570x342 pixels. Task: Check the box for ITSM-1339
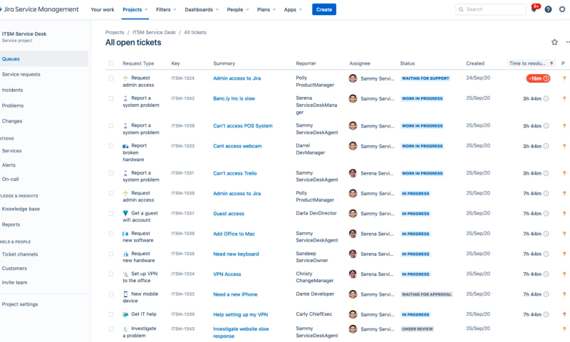[x=111, y=125]
